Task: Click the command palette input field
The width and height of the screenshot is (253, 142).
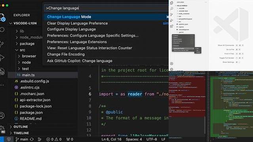Action: click(x=107, y=8)
